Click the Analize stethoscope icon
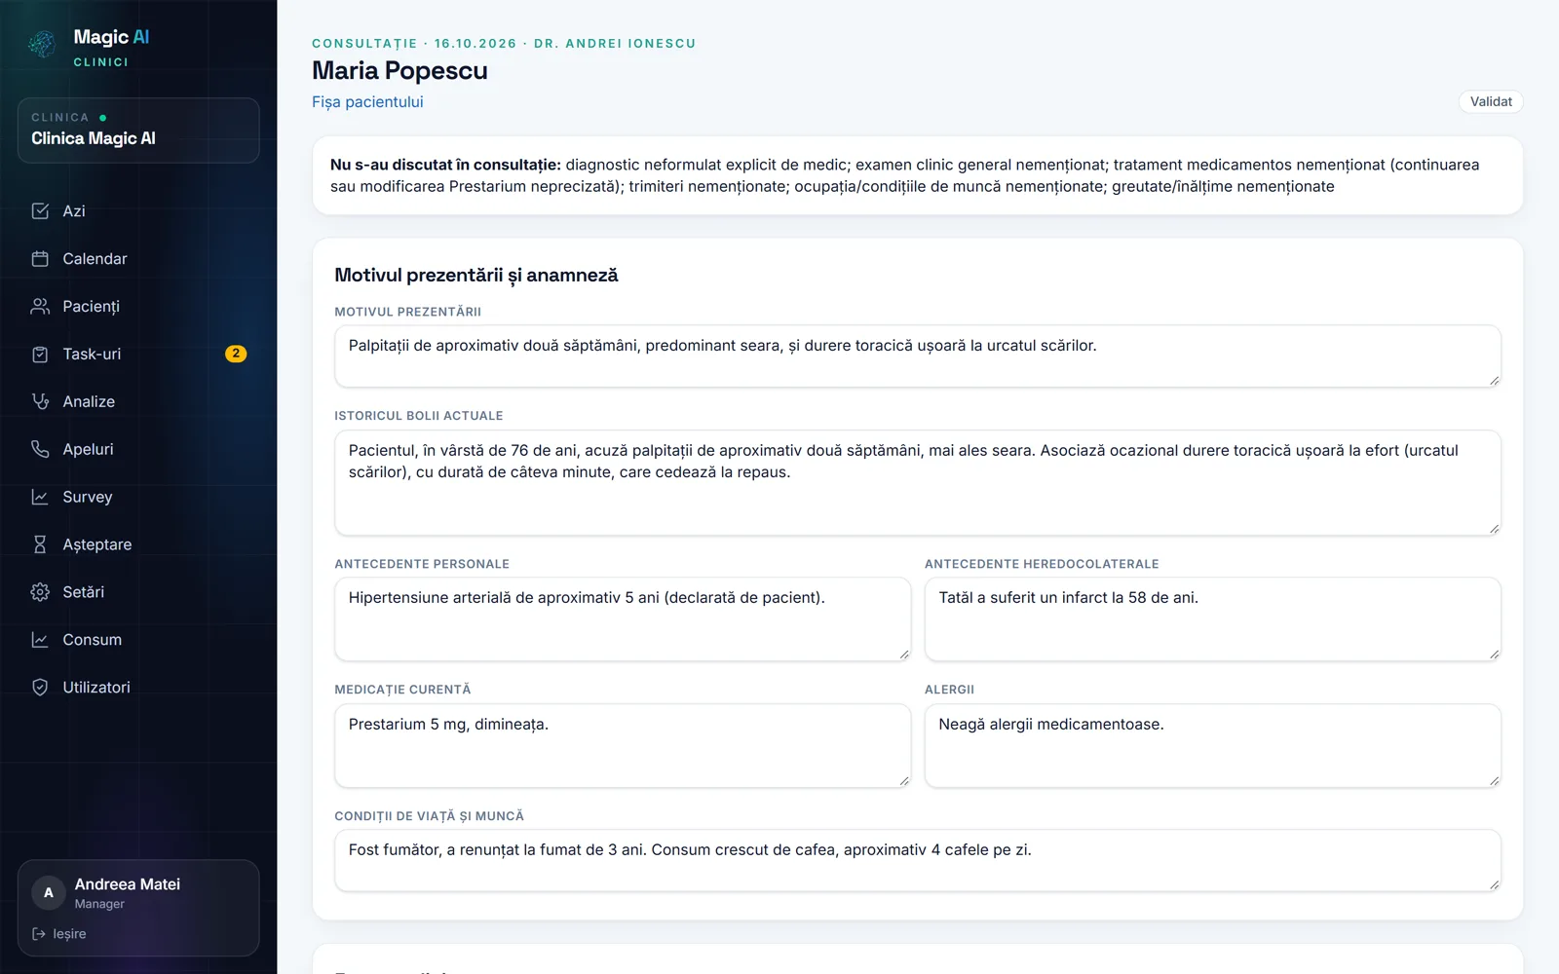This screenshot has height=974, width=1559. (x=40, y=401)
